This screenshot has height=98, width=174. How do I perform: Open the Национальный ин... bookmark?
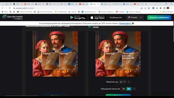[x=89, y=12]
